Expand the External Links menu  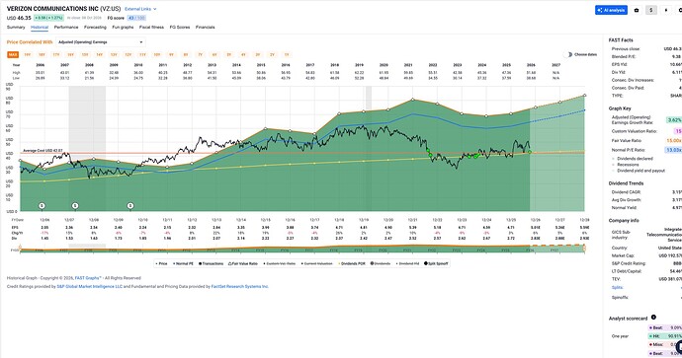140,9
